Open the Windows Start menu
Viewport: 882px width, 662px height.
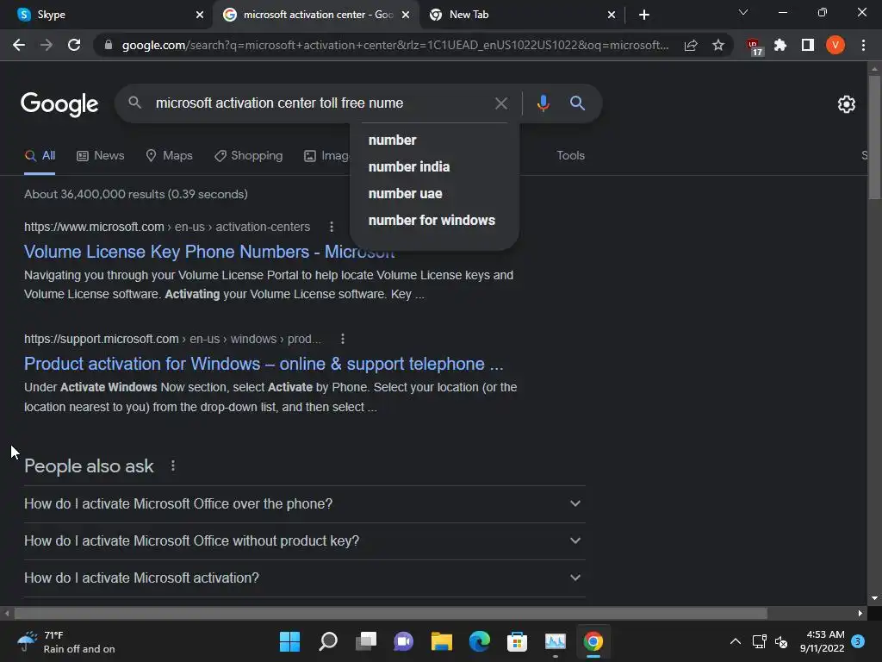click(289, 641)
